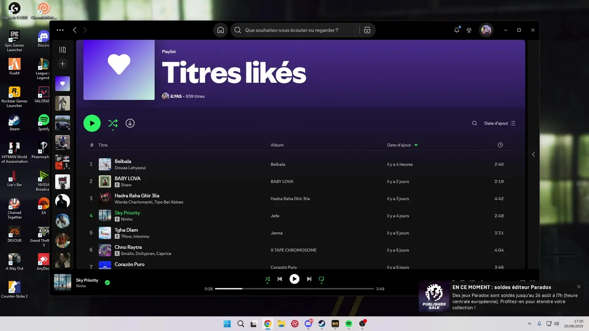Select the Tgha Dlam track
This screenshot has width=589, height=331.
tap(301, 233)
